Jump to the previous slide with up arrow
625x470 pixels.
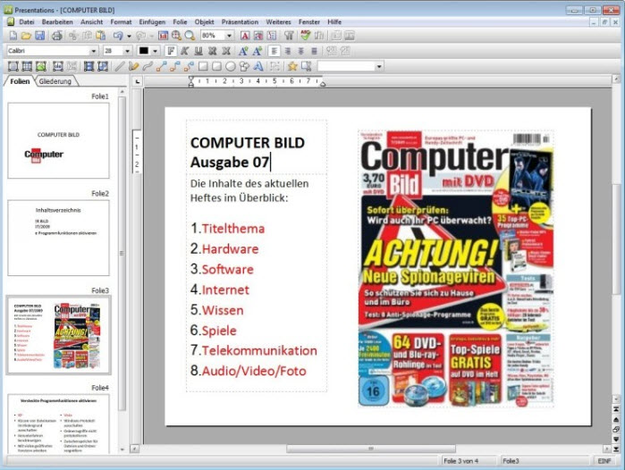pyautogui.click(x=616, y=419)
